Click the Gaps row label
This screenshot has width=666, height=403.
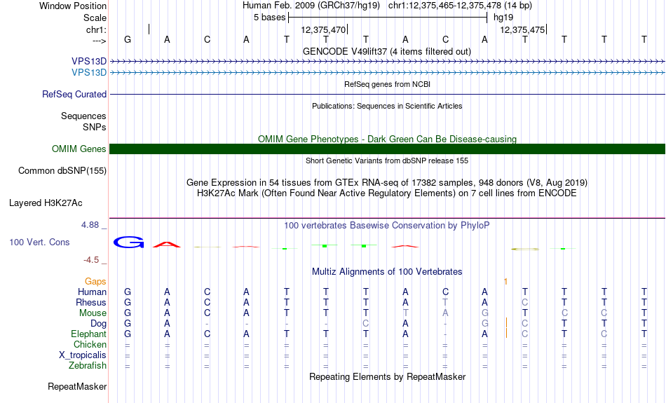(95, 282)
